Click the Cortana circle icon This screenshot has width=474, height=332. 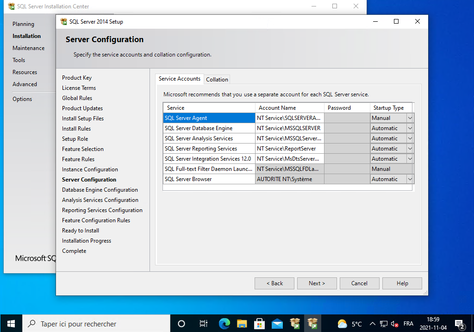pyautogui.click(x=181, y=324)
